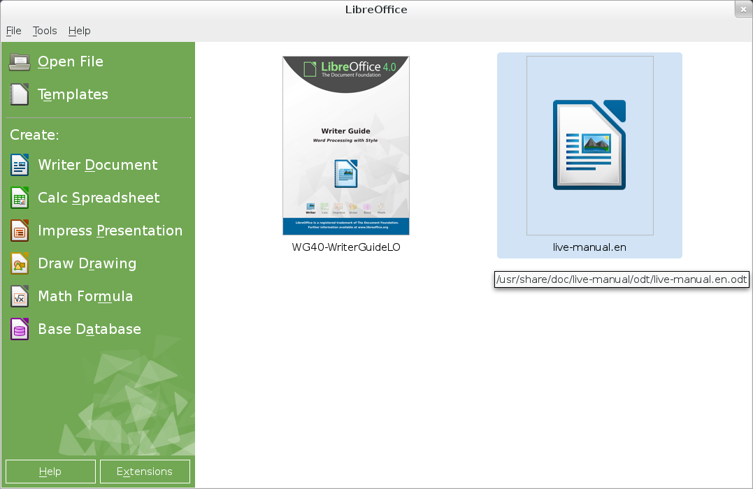
Task: Open the live-manual.en document thumbnail
Action: (x=589, y=145)
